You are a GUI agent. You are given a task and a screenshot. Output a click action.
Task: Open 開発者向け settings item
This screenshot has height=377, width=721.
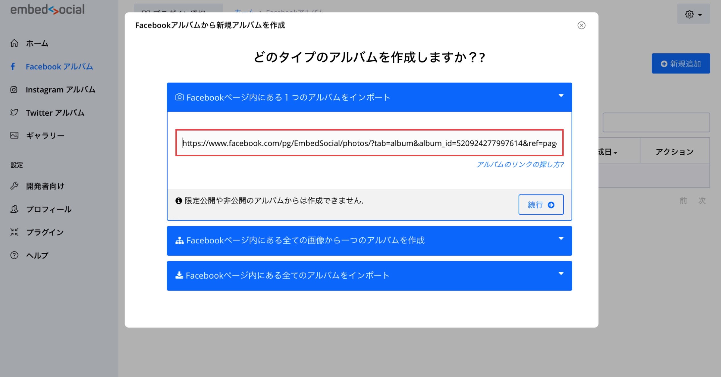pyautogui.click(x=45, y=186)
